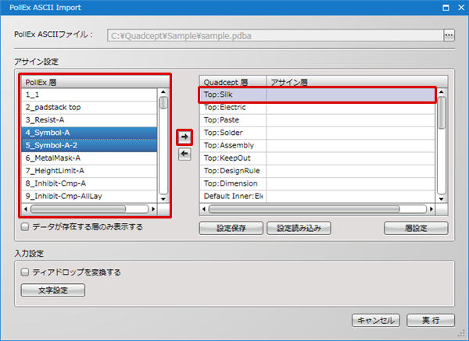
Task: Click PollEx list horizontal scrollbar thumb
Action: click(78, 209)
